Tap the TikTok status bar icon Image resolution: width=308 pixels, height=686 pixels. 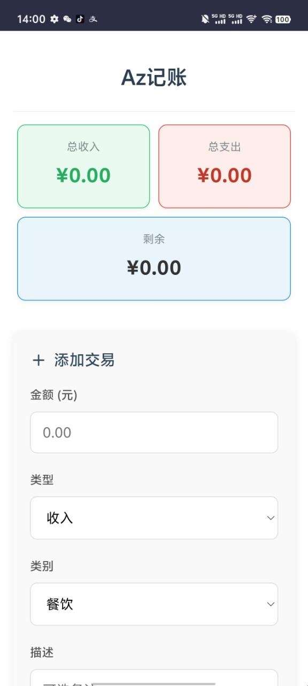click(x=80, y=19)
